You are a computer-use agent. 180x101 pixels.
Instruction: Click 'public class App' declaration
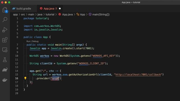tap(36, 37)
